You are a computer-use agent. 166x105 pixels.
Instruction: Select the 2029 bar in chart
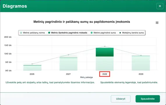(141, 63)
